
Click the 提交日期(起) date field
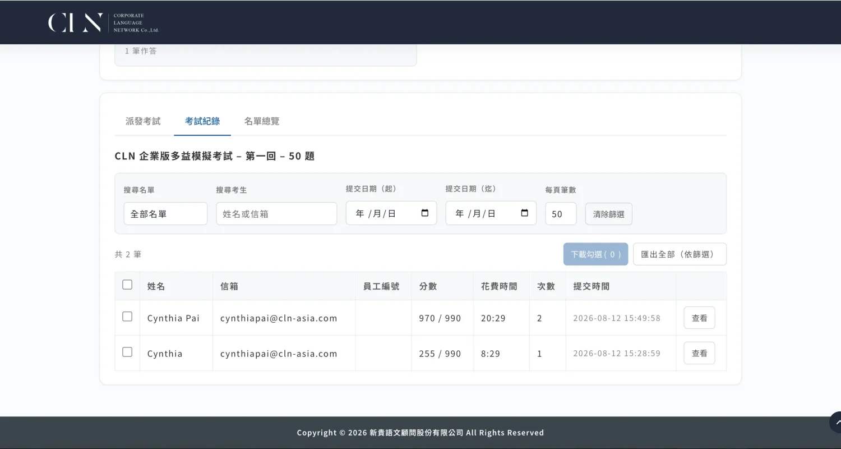(391, 213)
